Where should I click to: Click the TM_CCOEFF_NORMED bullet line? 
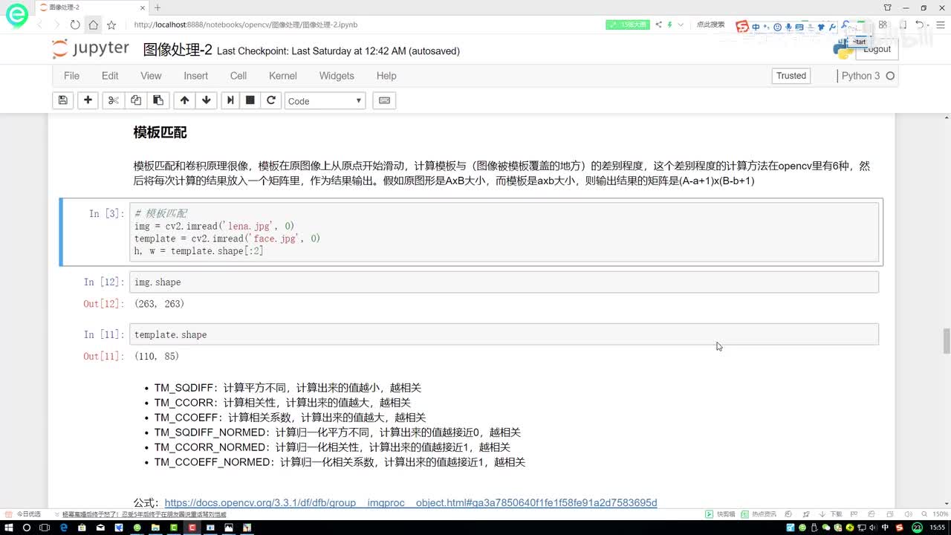point(340,462)
